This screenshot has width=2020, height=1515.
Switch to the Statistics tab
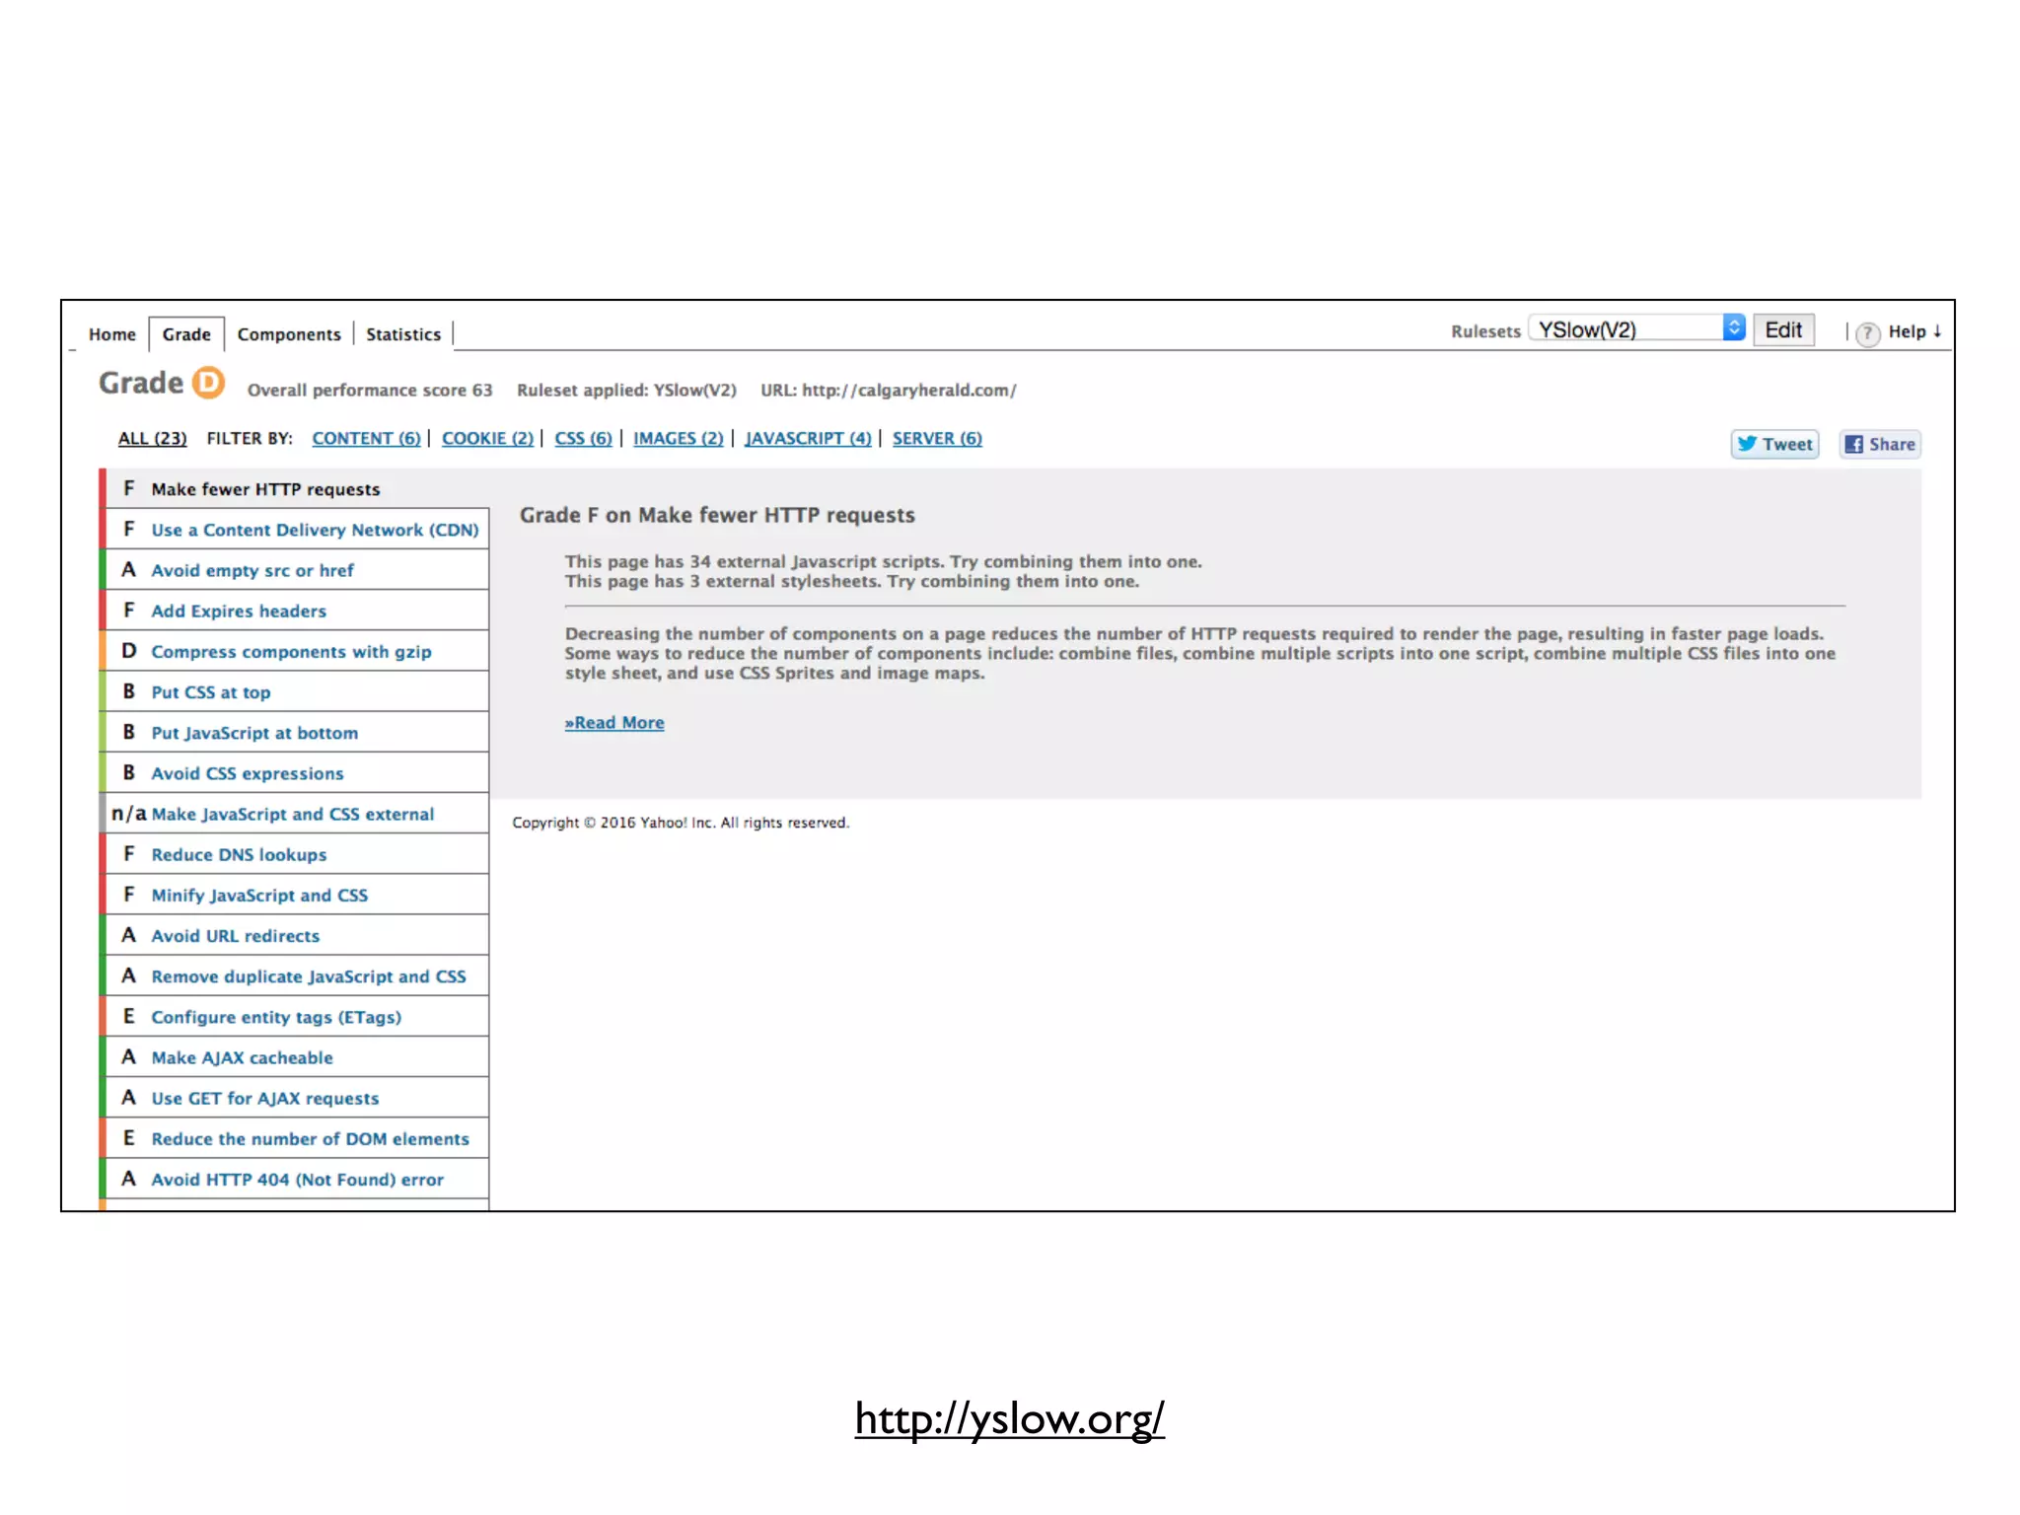tap(403, 334)
